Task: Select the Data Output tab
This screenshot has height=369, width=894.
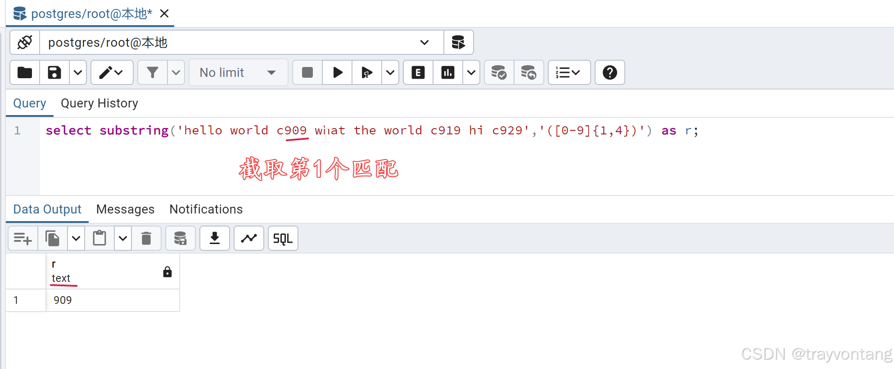Action: pyautogui.click(x=47, y=209)
